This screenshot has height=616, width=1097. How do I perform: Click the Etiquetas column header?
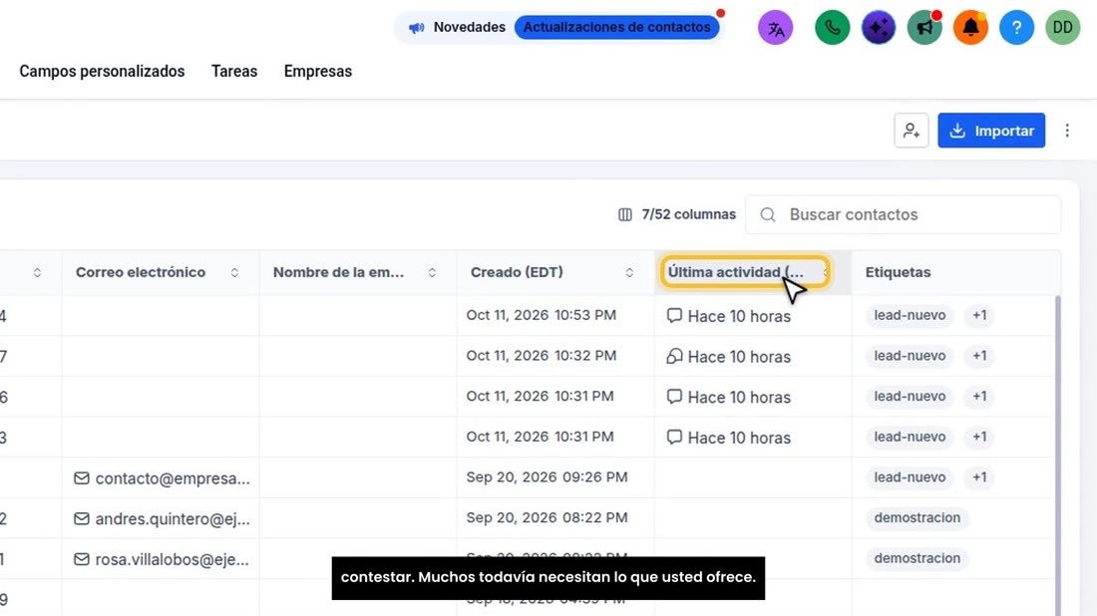pos(898,273)
